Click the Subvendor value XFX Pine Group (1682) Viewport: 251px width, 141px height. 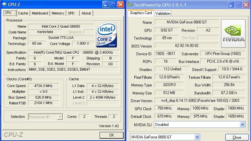tap(223, 54)
